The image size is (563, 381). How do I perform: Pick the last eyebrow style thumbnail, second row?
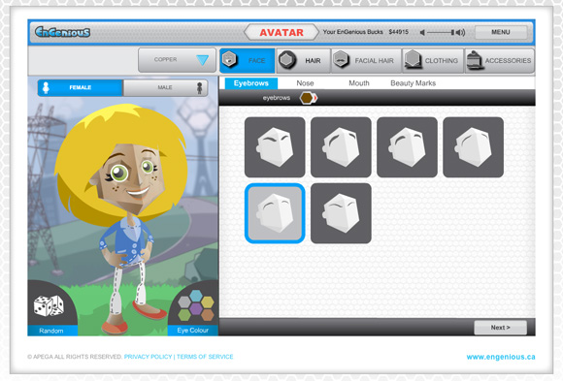coord(341,213)
